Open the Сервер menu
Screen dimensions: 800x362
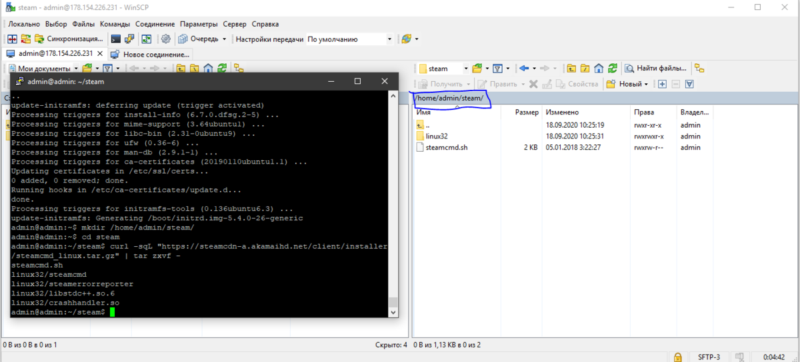(x=235, y=24)
